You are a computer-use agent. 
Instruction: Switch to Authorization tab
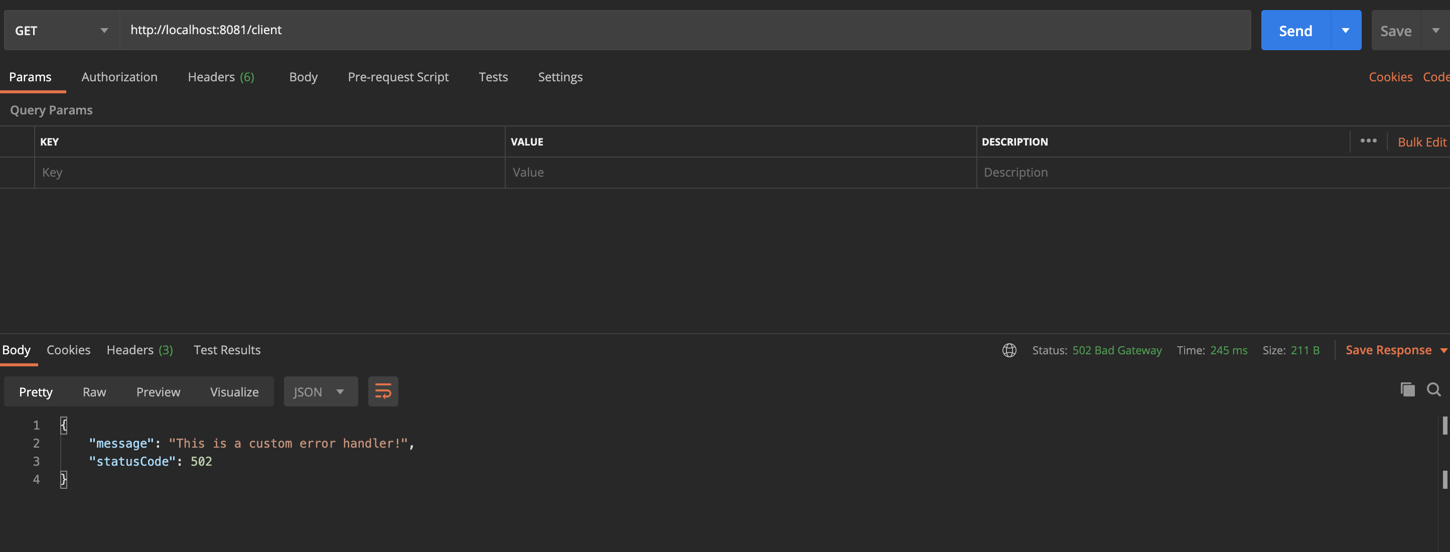pyautogui.click(x=118, y=77)
